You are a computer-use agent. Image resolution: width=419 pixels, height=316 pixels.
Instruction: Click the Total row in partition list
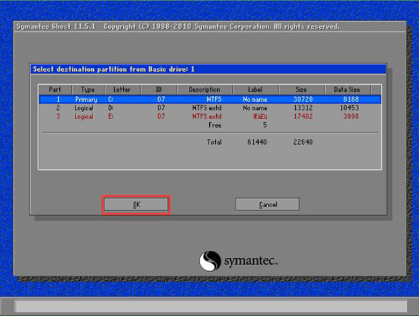pyautogui.click(x=214, y=141)
